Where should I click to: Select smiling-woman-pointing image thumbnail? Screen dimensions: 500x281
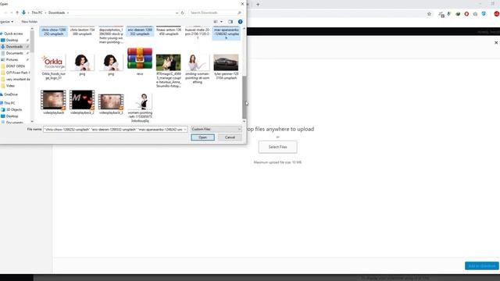197,62
